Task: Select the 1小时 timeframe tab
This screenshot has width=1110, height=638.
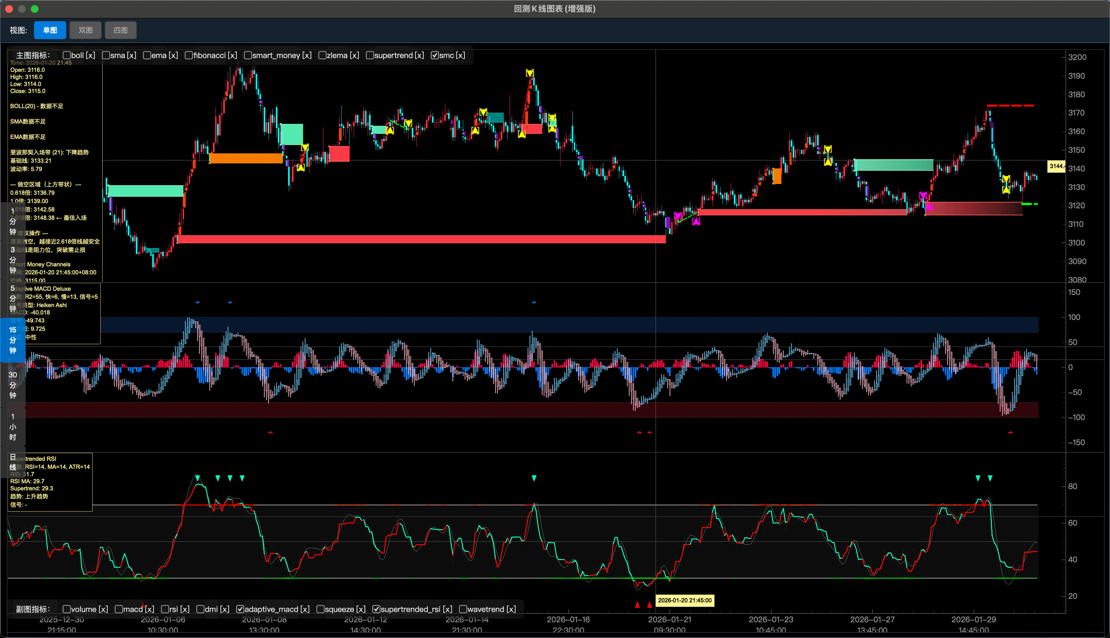Action: pyautogui.click(x=13, y=427)
